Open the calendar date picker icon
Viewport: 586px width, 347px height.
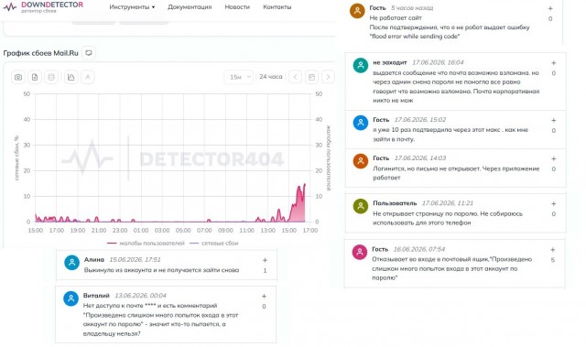click(311, 77)
